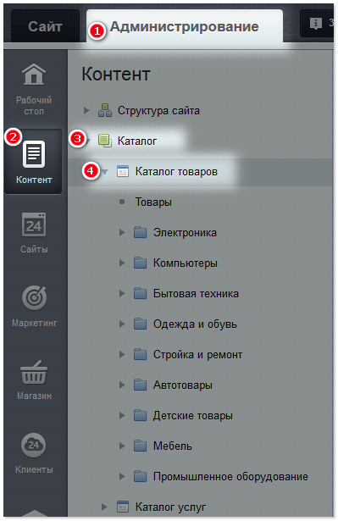Viewport: 338px width, 521px height.
Task: Expand the Электроника folder
Action: [x=122, y=233]
